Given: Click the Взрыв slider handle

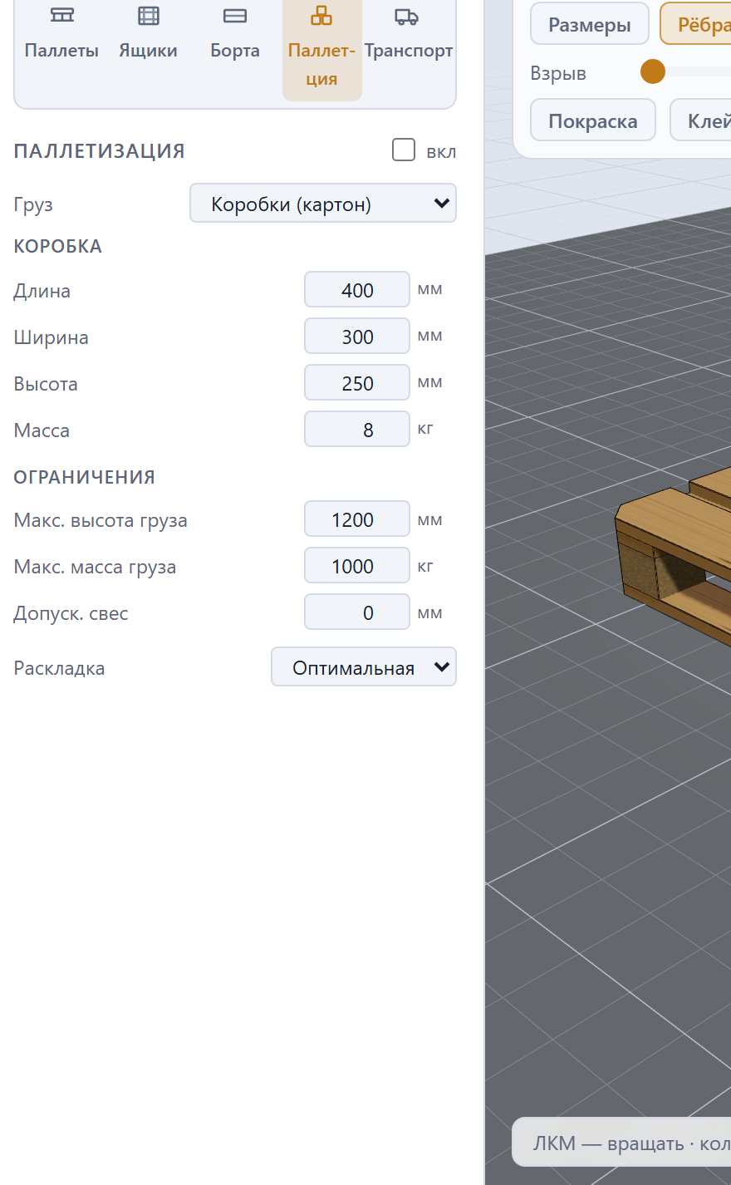Looking at the screenshot, I should tap(653, 71).
